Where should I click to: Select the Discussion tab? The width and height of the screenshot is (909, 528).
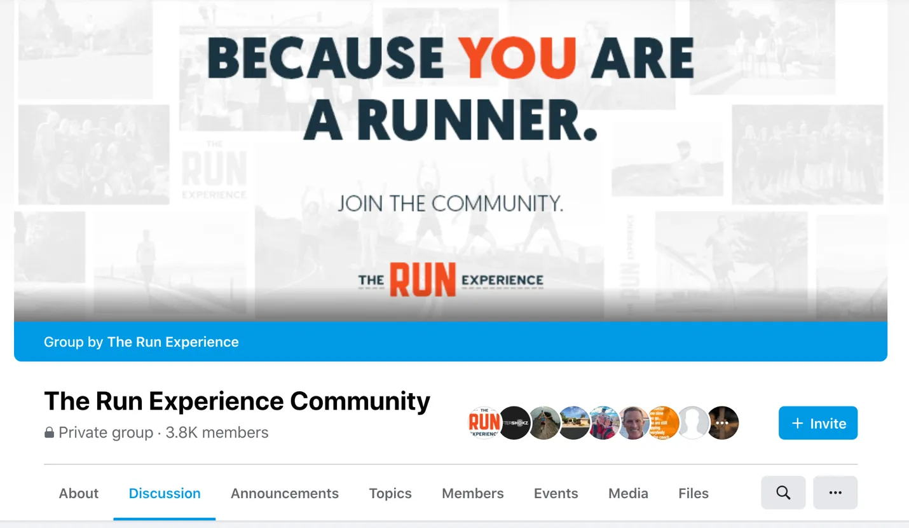coord(165,493)
